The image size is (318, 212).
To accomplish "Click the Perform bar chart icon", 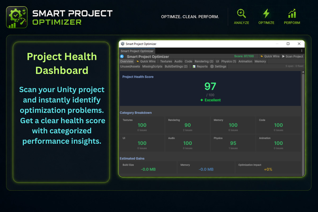I will pyautogui.click(x=292, y=13).
